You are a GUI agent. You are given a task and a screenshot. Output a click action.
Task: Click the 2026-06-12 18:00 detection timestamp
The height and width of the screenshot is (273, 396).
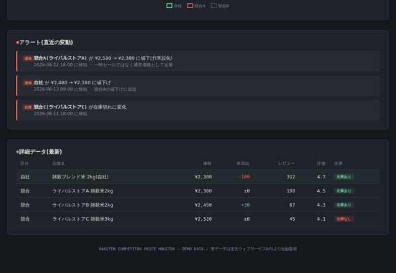(53, 65)
